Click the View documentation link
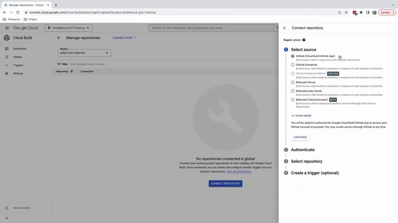 [x=238, y=172]
